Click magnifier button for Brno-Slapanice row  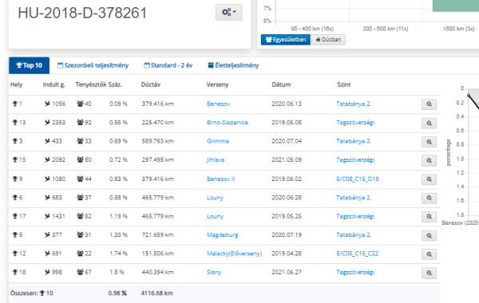point(429,124)
